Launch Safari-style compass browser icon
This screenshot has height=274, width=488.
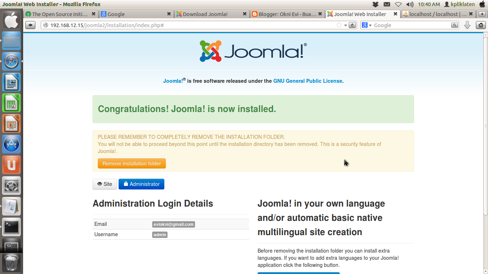tap(12, 61)
